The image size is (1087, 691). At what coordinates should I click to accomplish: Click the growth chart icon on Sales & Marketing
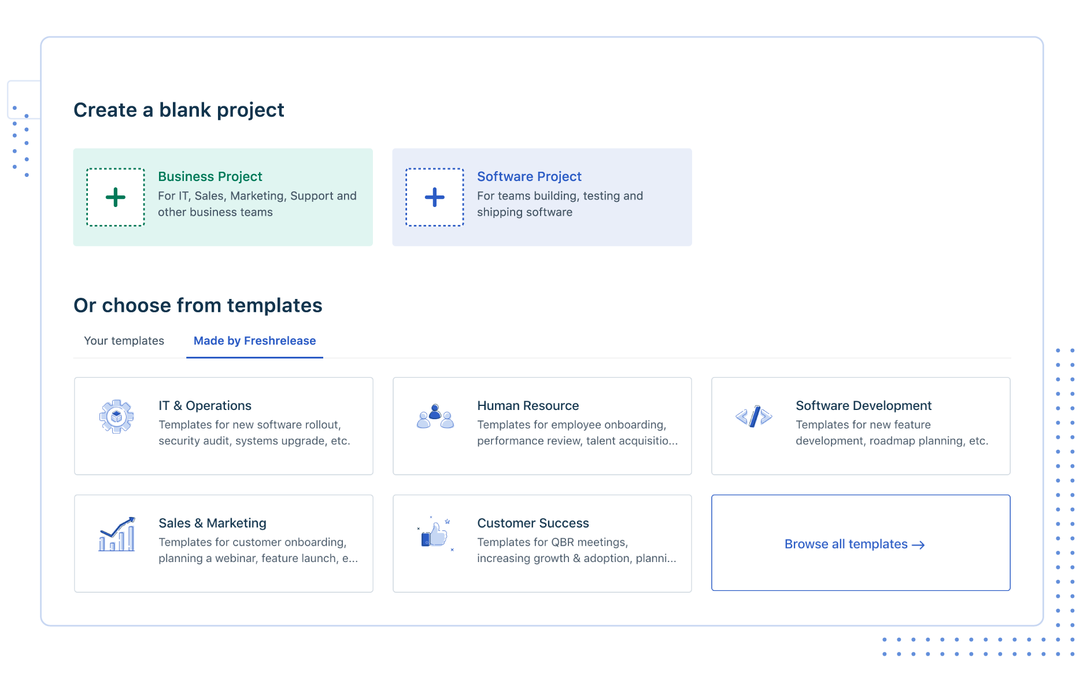pos(117,534)
